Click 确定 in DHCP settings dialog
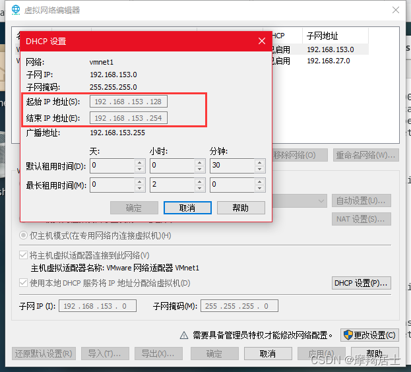The image size is (411, 372). (134, 208)
